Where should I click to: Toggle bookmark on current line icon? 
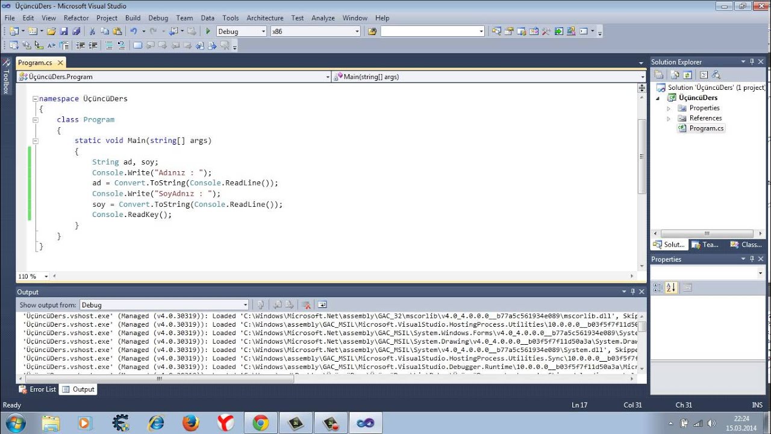(137, 45)
